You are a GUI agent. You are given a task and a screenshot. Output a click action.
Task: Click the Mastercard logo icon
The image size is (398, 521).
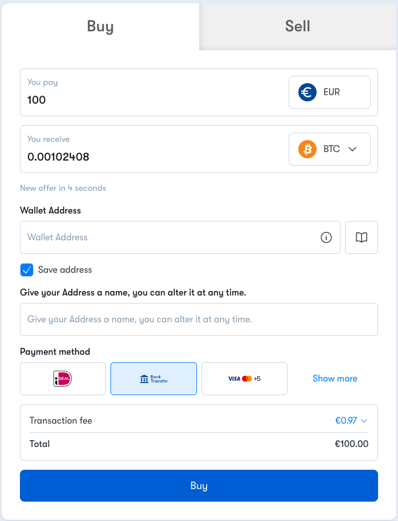coord(247,379)
